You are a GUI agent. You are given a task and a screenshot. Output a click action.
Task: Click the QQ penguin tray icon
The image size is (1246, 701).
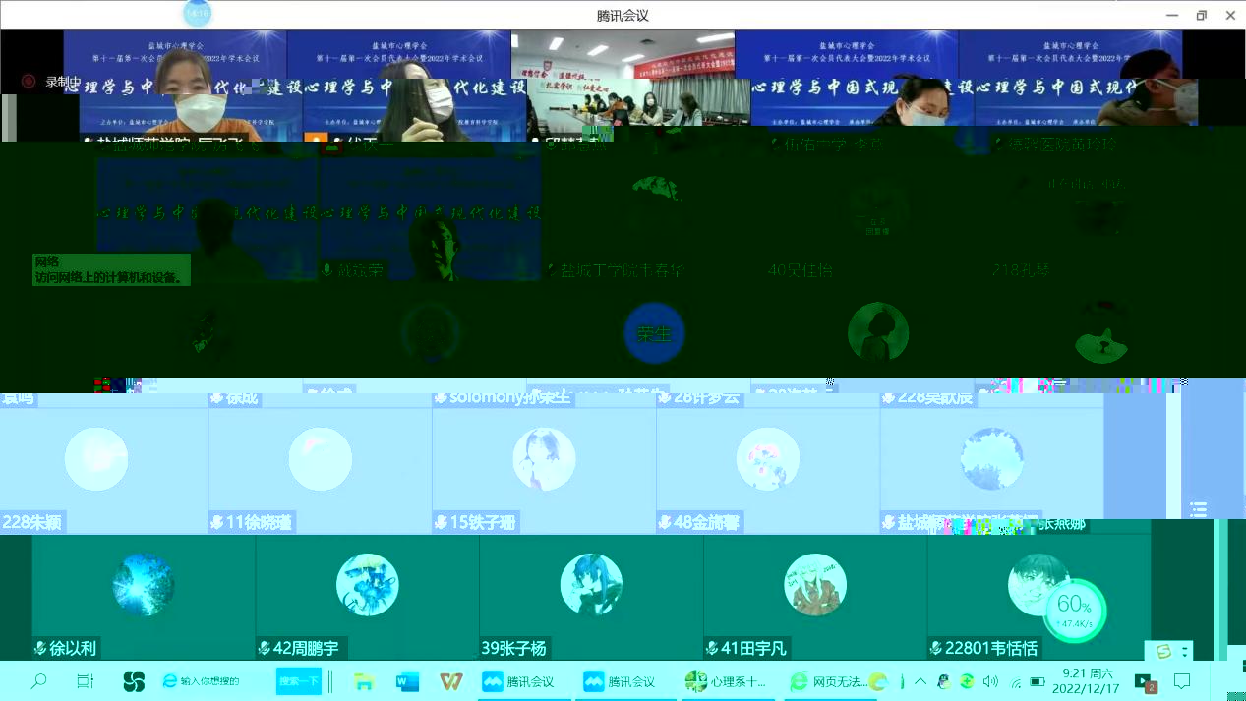[944, 681]
